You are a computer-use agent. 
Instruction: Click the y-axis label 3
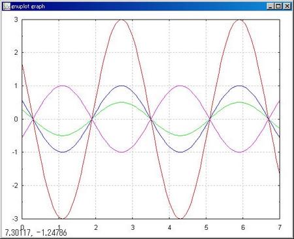pos(16,20)
